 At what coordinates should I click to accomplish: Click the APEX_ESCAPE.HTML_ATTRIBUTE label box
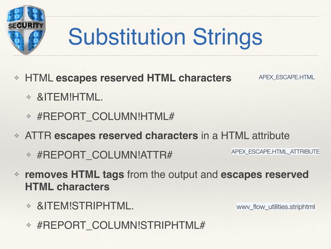pyautogui.click(x=275, y=151)
